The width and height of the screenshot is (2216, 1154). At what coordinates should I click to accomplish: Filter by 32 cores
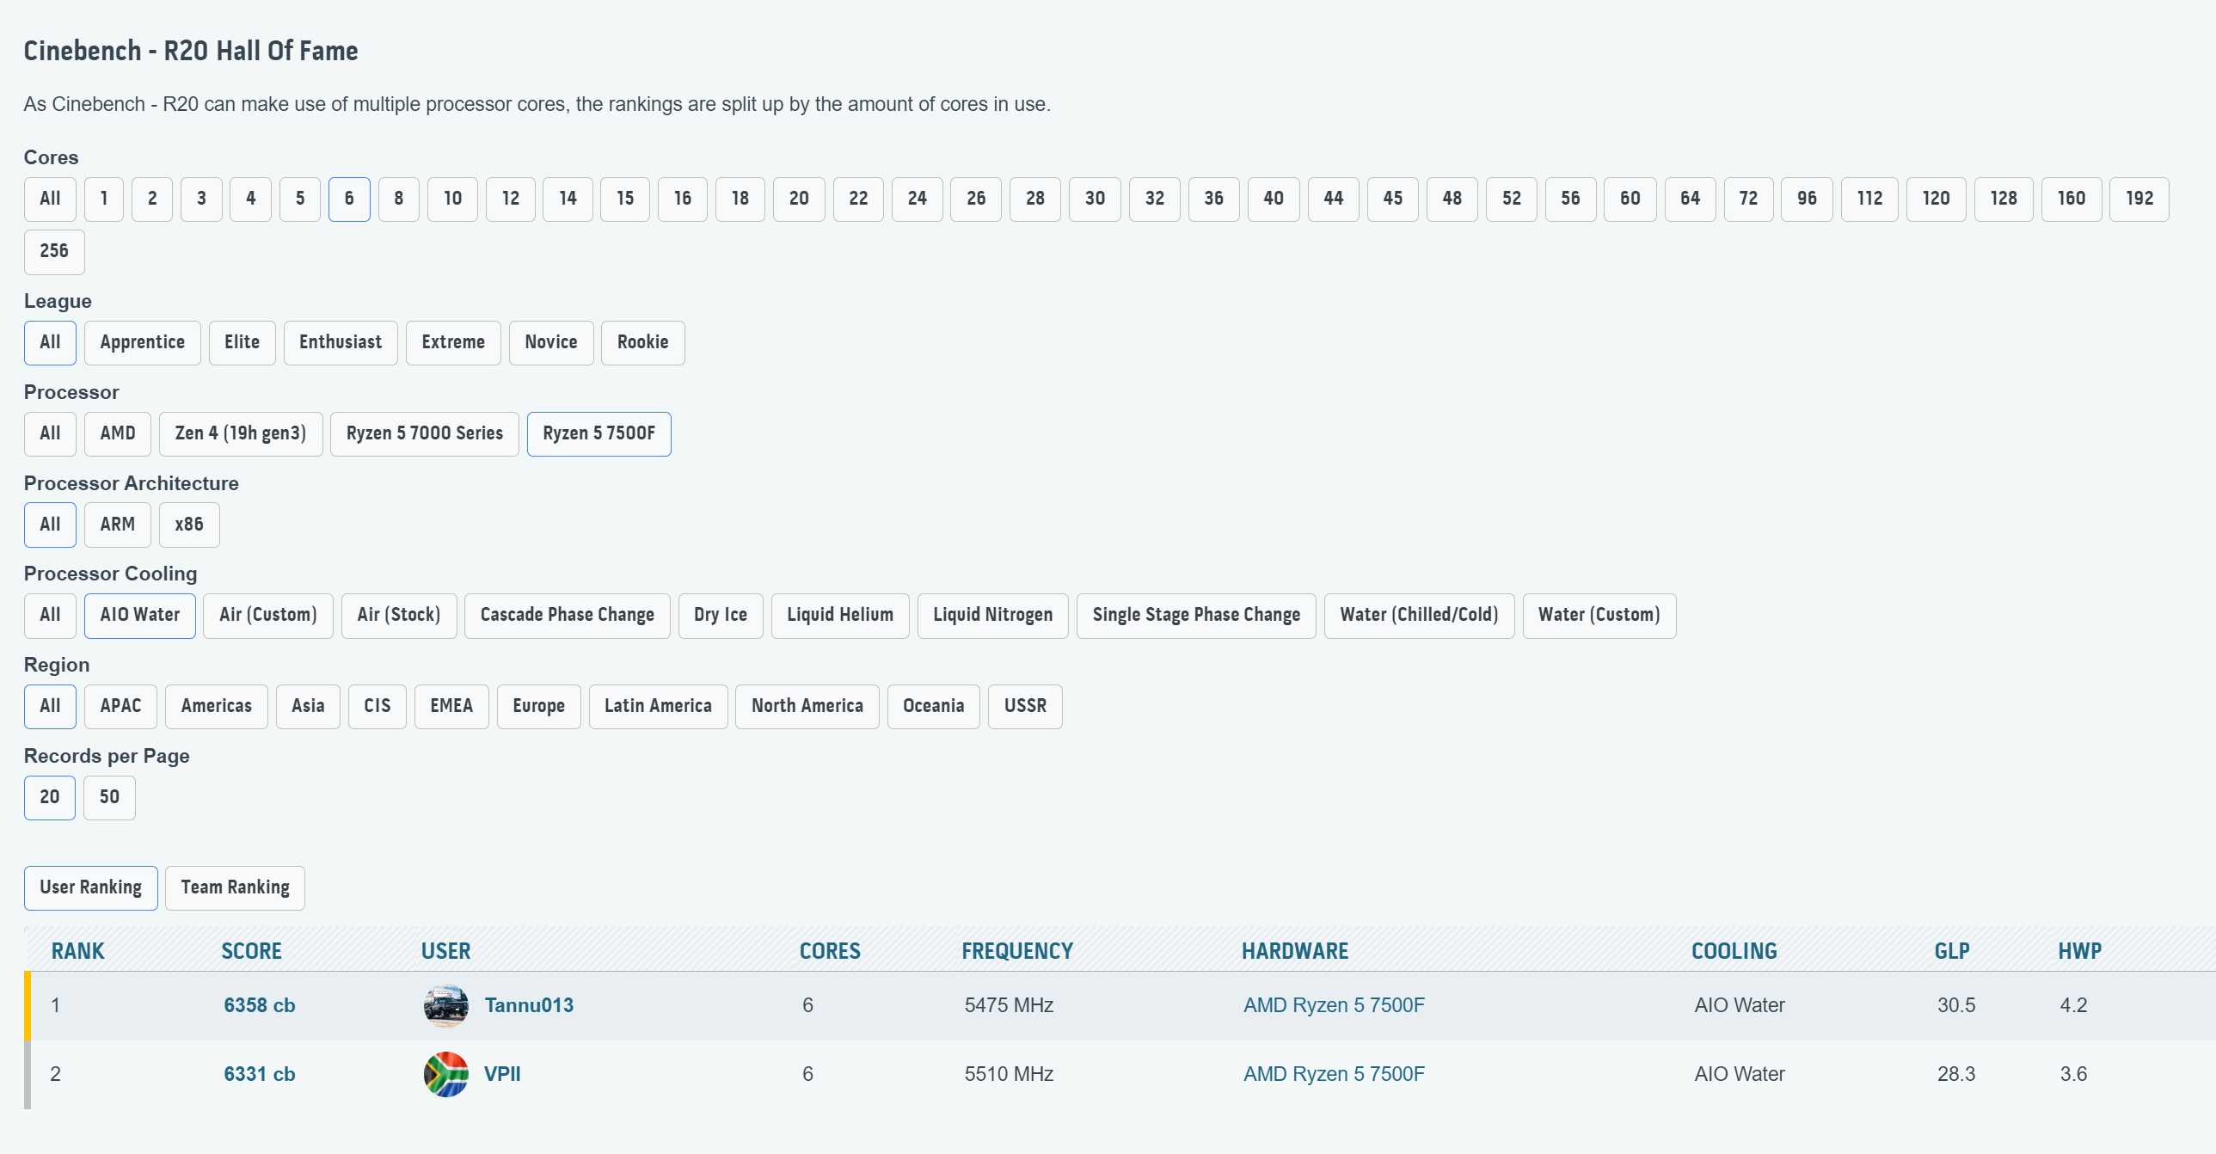coord(1155,199)
